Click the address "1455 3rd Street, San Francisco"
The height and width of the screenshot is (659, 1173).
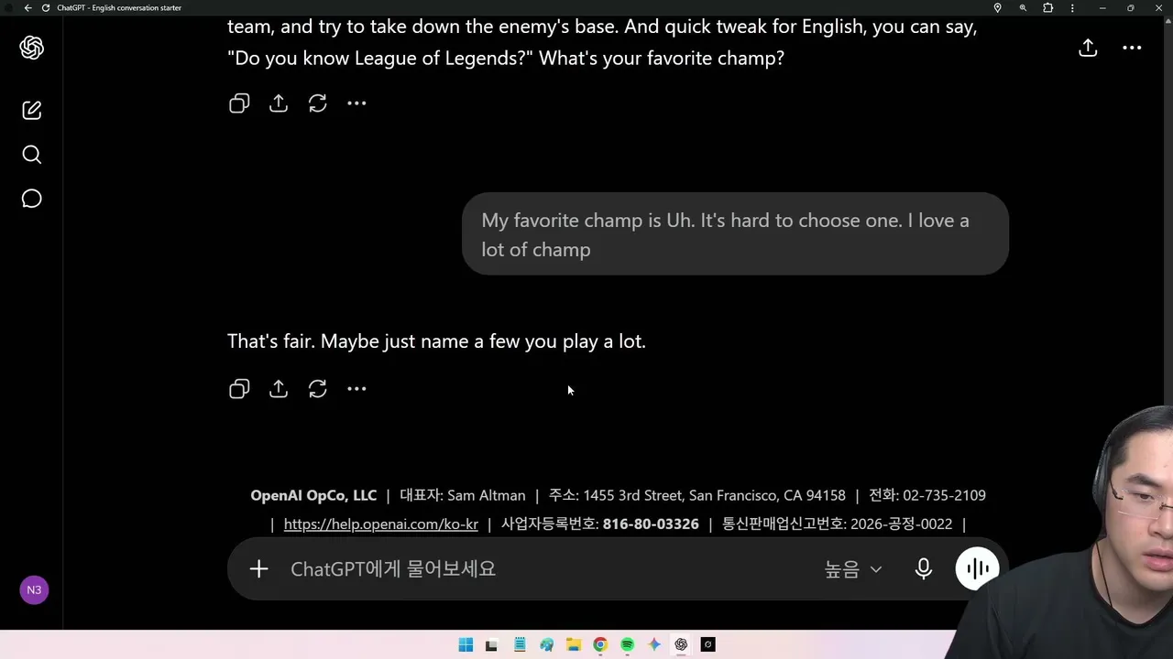pyautogui.click(x=681, y=495)
